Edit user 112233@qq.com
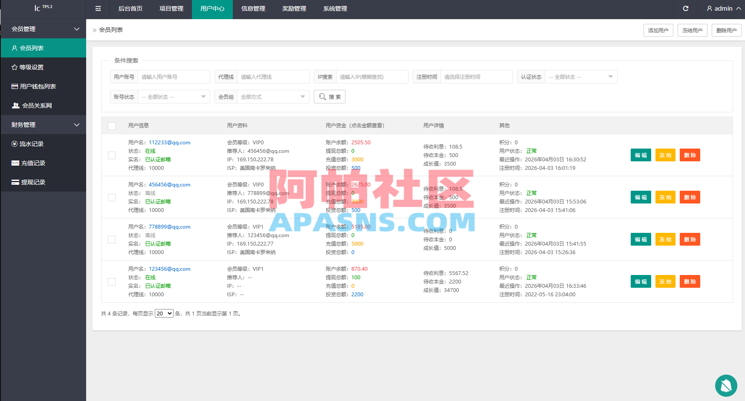Viewport: 745px width, 401px height. [641, 155]
